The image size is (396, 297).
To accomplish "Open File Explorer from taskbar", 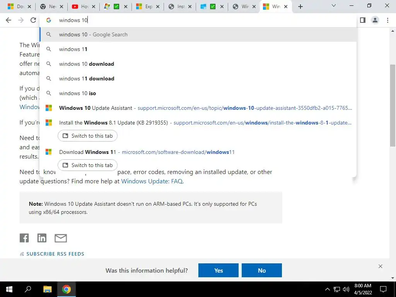I will click(47, 289).
